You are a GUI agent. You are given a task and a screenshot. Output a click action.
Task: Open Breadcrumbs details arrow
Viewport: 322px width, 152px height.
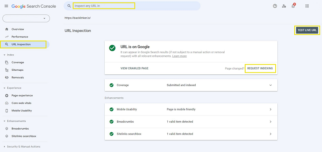pyautogui.click(x=270, y=122)
